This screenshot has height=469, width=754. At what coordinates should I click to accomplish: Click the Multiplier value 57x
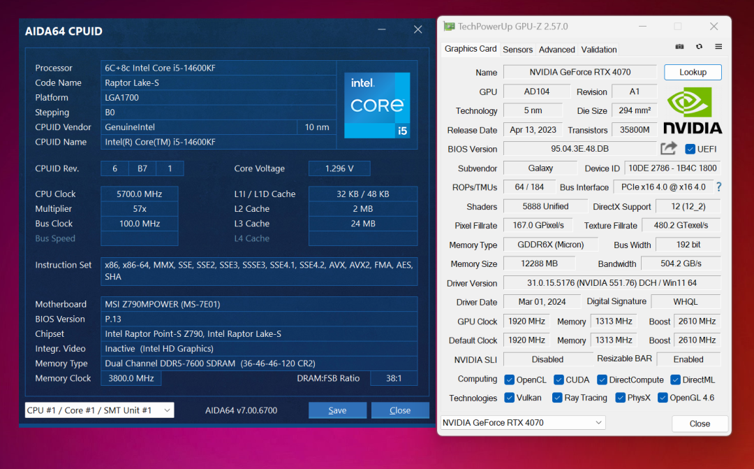tap(140, 208)
